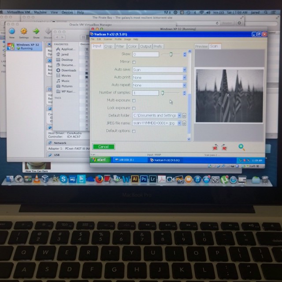Enable the Default options checkbox

click(134, 131)
